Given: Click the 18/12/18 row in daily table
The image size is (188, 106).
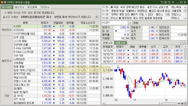Looking at the screenshot, I should 143,58.
